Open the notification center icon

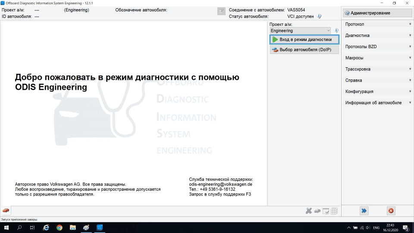pyautogui.click(x=406, y=227)
